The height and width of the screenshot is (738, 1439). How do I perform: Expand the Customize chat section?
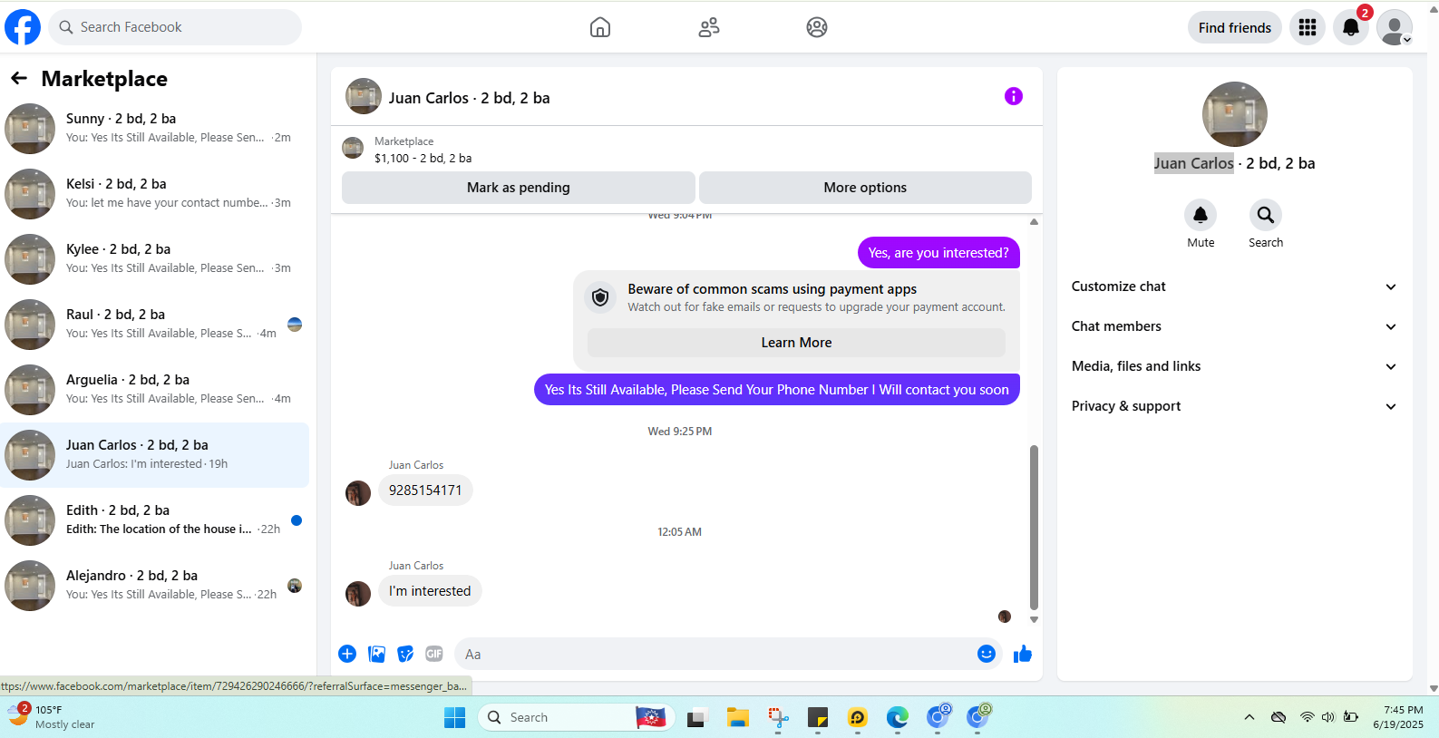pyautogui.click(x=1234, y=286)
